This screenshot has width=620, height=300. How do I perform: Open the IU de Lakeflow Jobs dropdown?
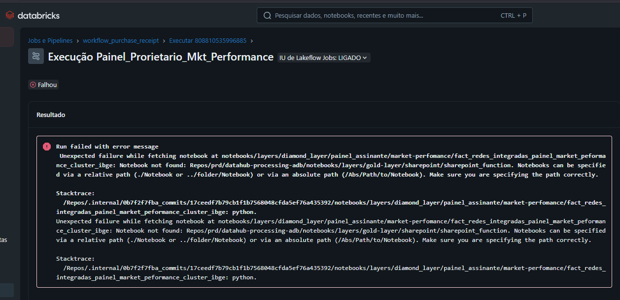(x=324, y=58)
